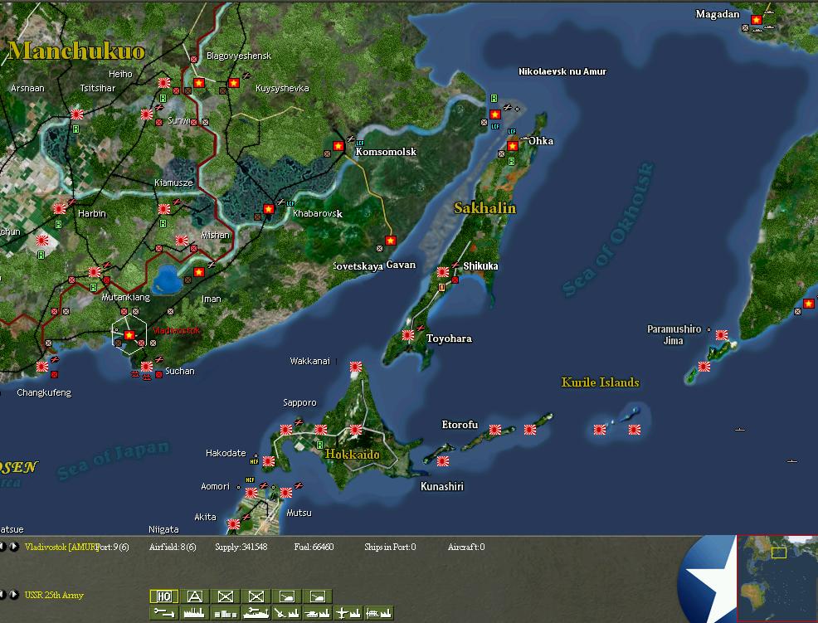Select the infantry unit icon beside the A icon
Viewport: 818px width, 623px height.
[226, 596]
